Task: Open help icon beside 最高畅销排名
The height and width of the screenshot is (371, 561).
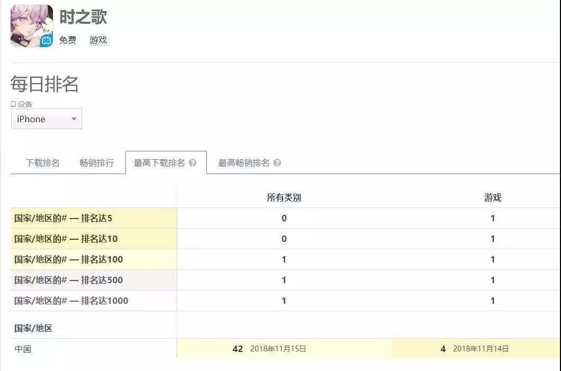Action: click(277, 163)
